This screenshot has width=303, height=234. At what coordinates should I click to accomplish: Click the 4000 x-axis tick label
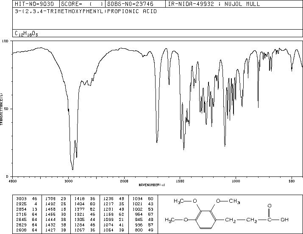click(x=13, y=181)
